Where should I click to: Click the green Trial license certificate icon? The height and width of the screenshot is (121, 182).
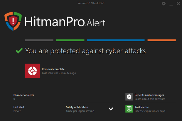click(129, 109)
